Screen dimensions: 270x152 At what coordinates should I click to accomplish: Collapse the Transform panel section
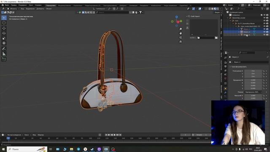pos(230,67)
